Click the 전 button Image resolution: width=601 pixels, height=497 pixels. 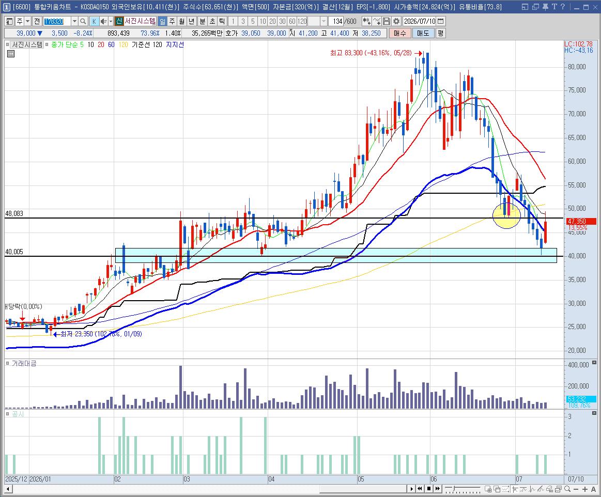(37, 22)
